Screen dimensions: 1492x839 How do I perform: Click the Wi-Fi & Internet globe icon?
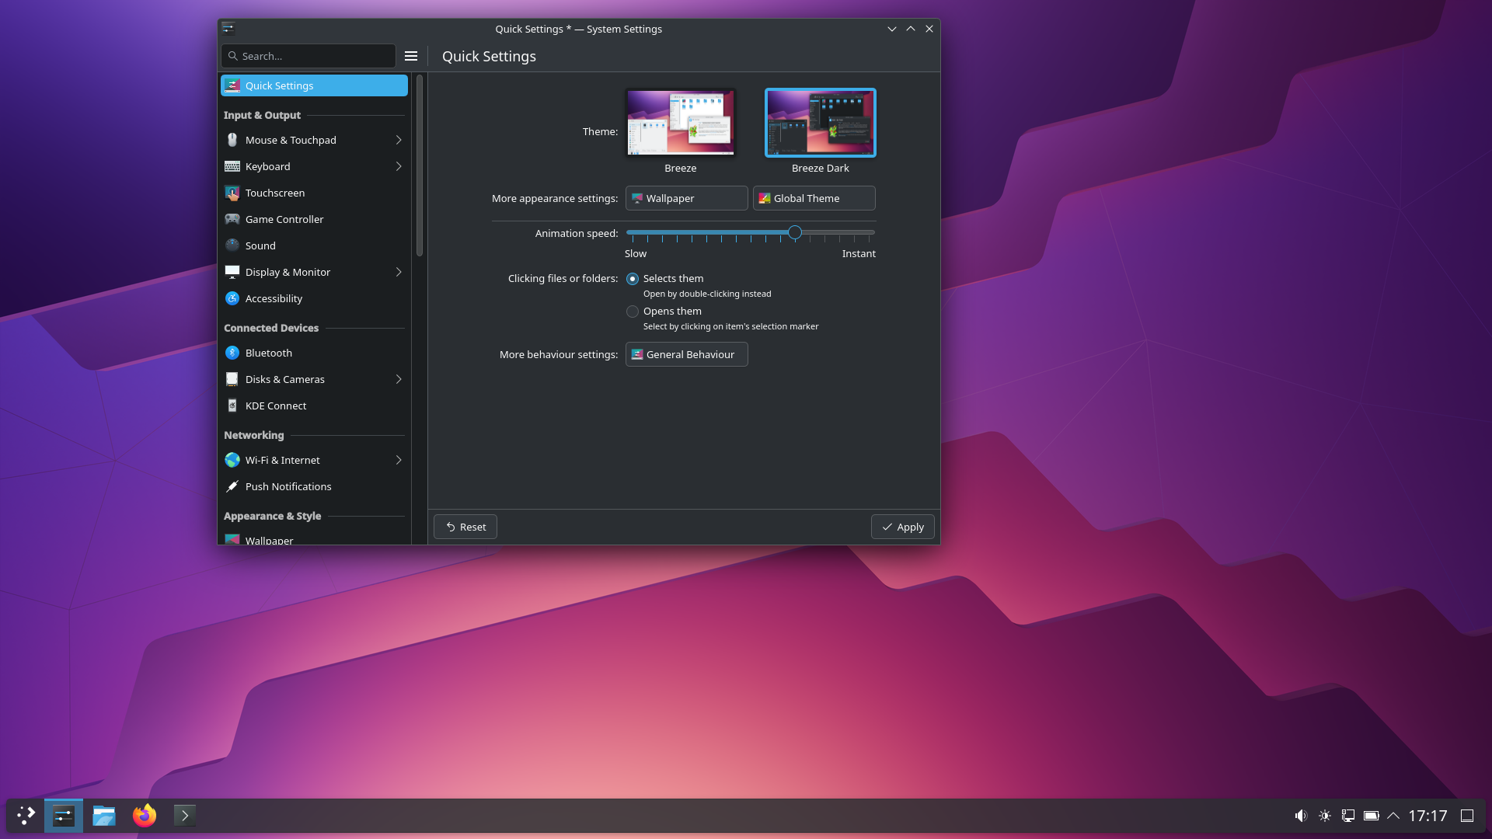(232, 460)
